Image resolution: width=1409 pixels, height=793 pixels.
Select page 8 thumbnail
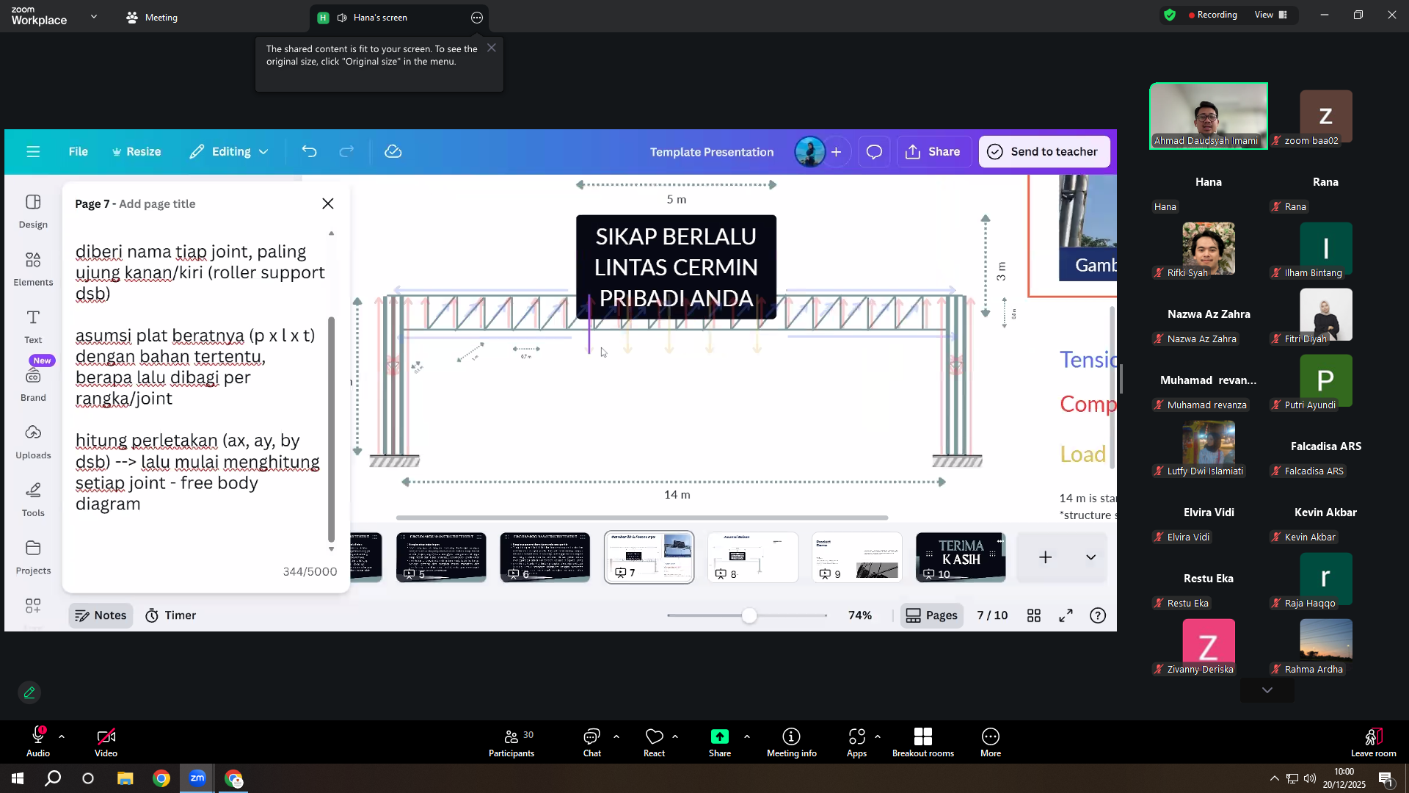753,557
